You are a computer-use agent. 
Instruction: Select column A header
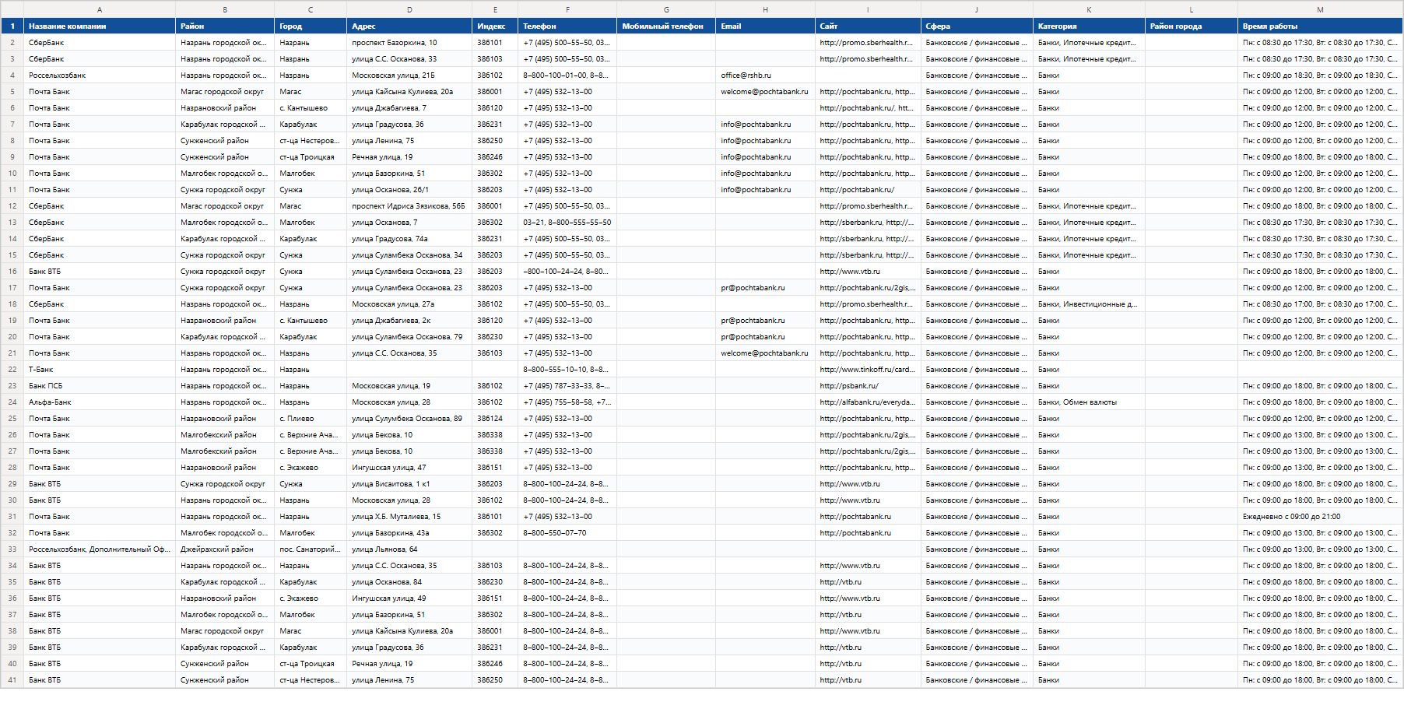point(100,9)
